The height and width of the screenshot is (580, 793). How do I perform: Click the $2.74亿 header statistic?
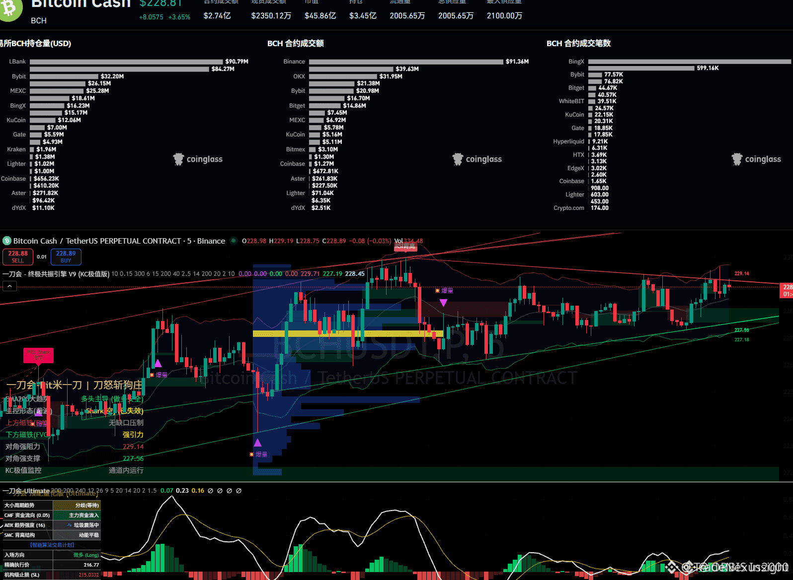217,16
